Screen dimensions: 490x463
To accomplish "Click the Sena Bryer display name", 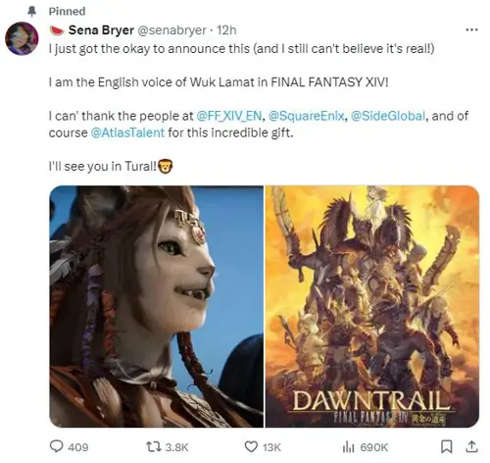I will 101,30.
